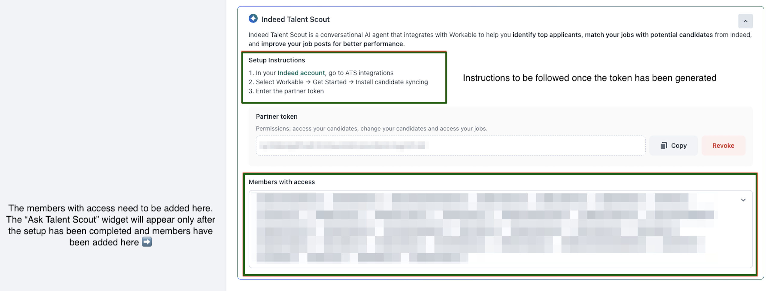
Task: Click the 'identify top applicants' bold description text
Action: pyautogui.click(x=547, y=35)
